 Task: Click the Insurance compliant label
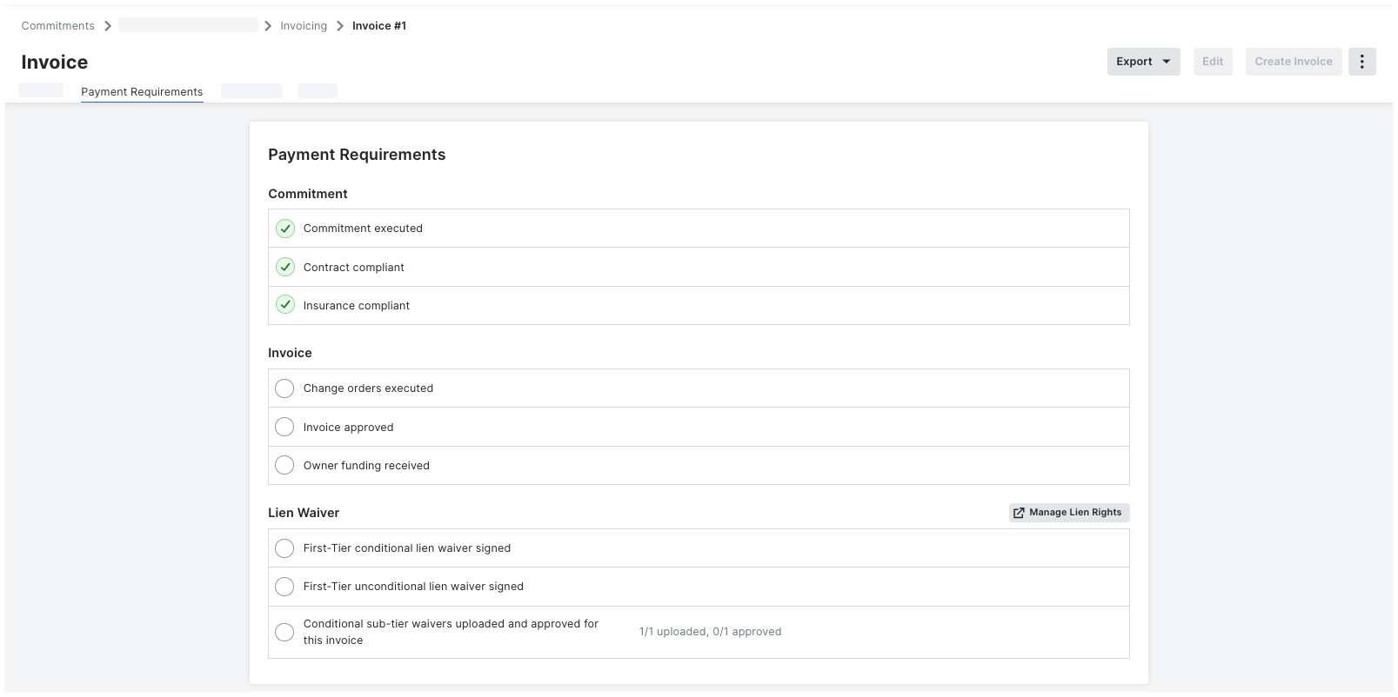pos(357,306)
